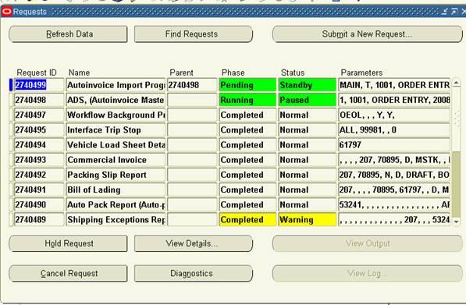466x305 pixels.
Task: Click Vehicle Load Sheet Details name cell
Action: pos(116,145)
